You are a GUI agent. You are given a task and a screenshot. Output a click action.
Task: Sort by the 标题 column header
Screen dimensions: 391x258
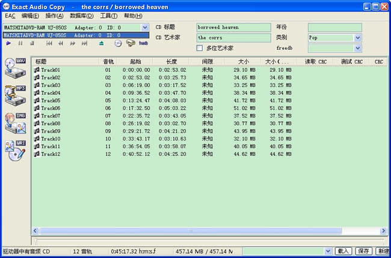click(65, 61)
